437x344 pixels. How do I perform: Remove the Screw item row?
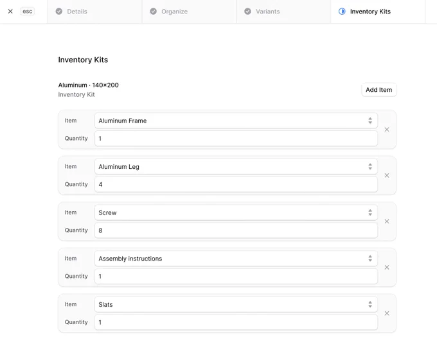pos(387,221)
